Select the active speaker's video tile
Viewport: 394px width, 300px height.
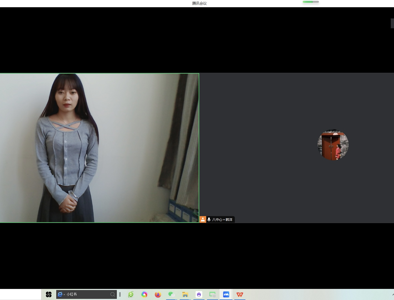pyautogui.click(x=99, y=148)
